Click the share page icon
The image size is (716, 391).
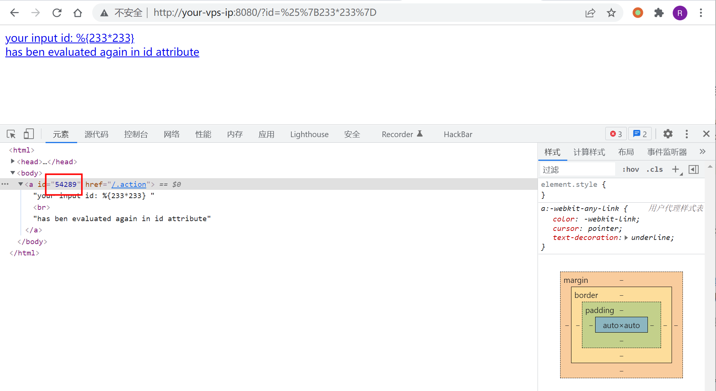(590, 13)
